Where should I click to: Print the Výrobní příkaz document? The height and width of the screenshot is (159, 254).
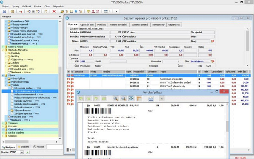[151, 98]
